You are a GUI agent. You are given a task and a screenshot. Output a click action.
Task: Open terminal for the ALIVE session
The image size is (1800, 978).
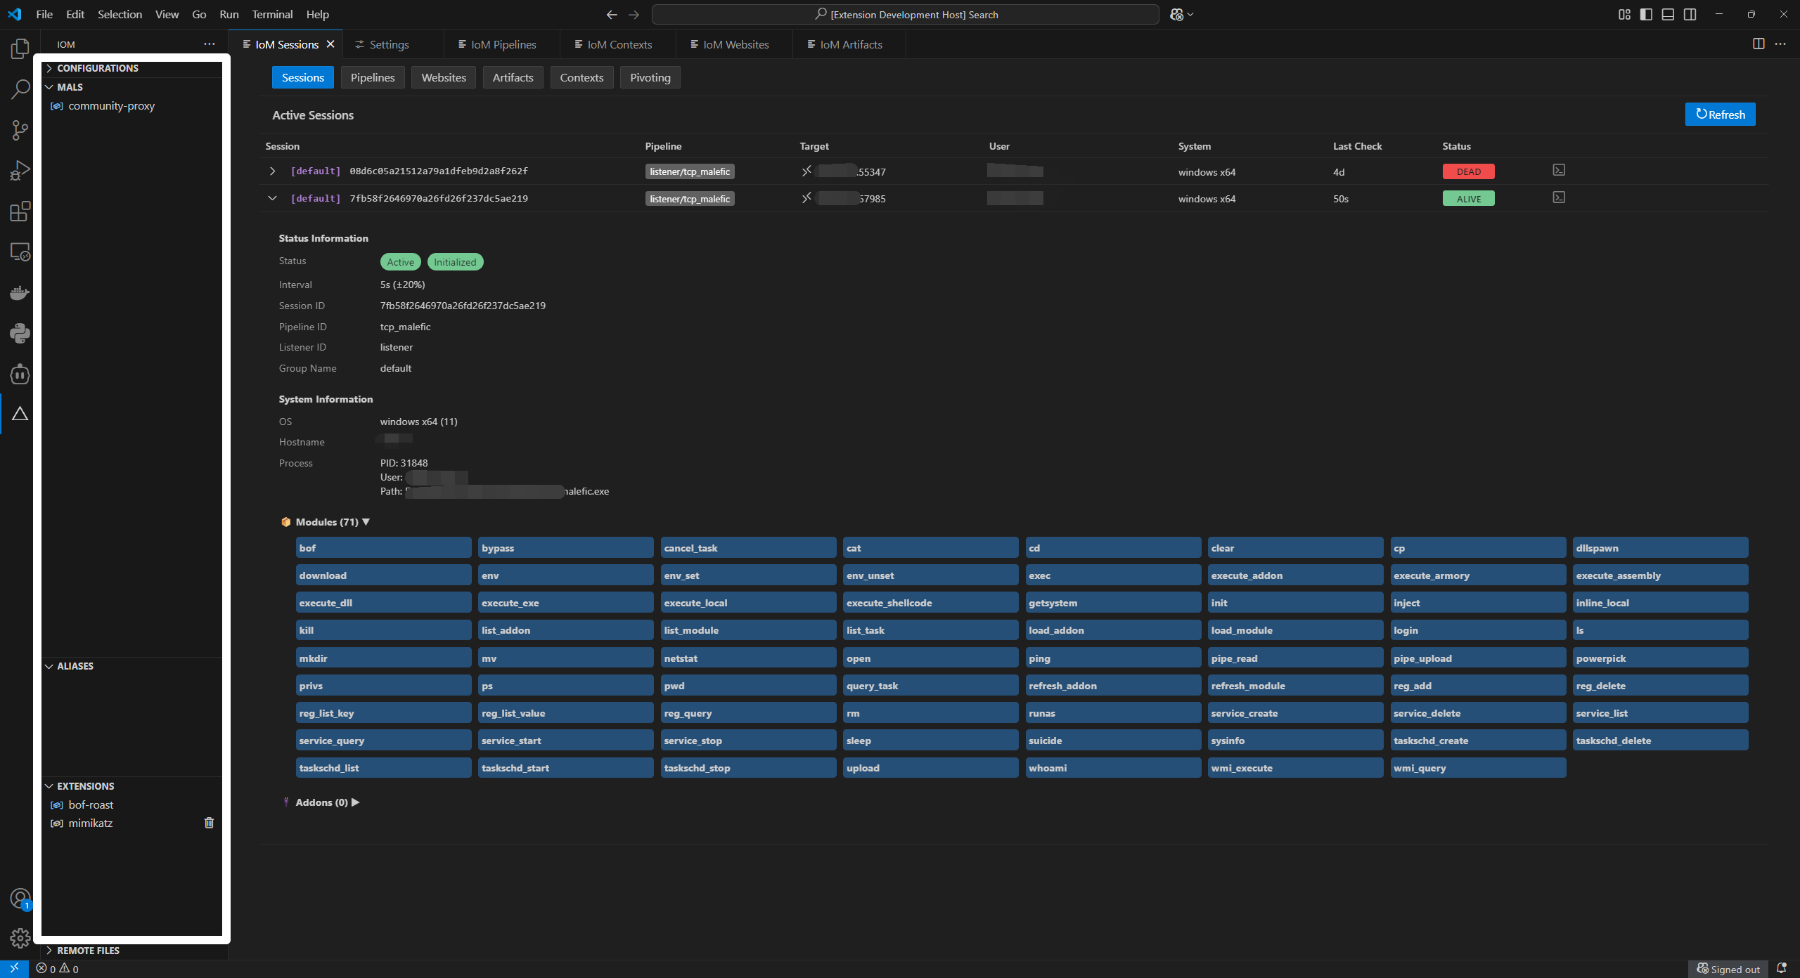[1558, 198]
